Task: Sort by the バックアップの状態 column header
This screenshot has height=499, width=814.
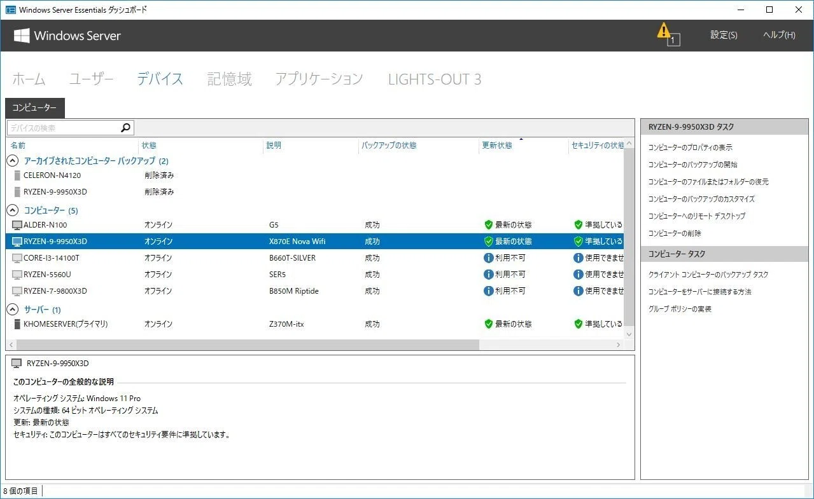Action: pyautogui.click(x=389, y=146)
